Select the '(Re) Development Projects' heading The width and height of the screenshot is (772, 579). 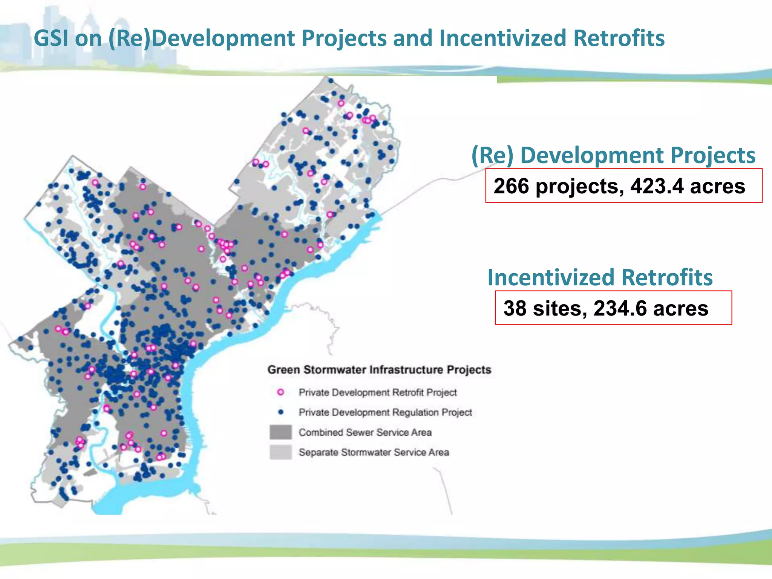[613, 156]
